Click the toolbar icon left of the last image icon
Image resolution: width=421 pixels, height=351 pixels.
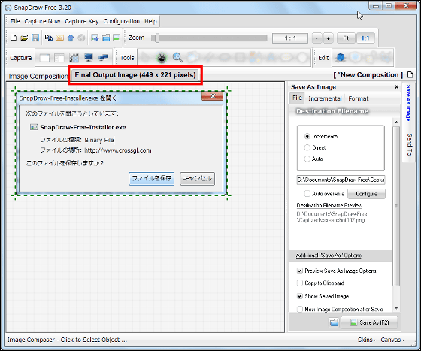[106, 38]
